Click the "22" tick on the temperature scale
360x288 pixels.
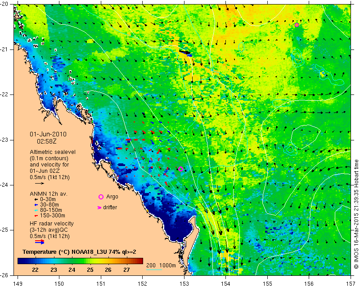pos(35,270)
